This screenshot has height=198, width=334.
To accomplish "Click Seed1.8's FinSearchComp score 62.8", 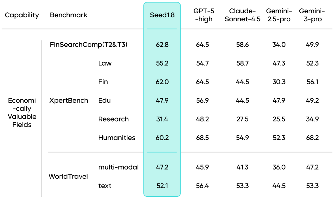I will 162,45.
